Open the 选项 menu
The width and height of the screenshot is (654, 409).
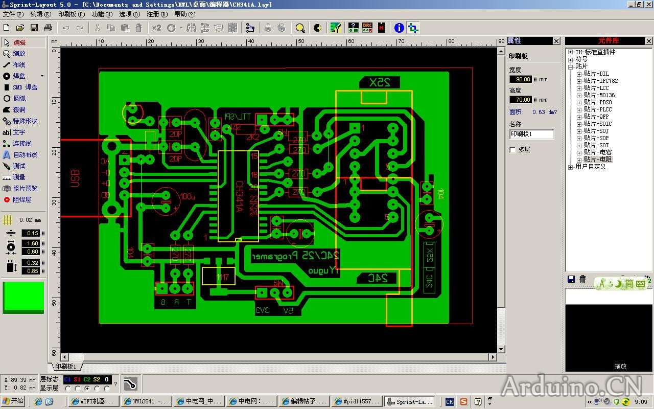tap(129, 14)
